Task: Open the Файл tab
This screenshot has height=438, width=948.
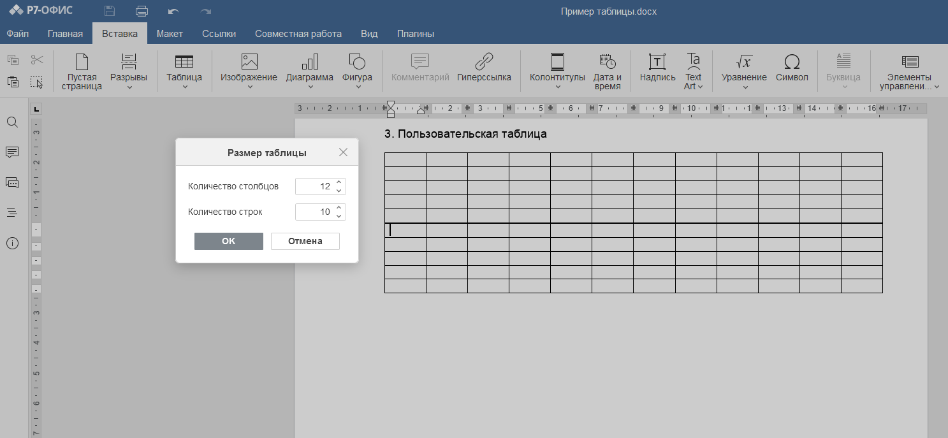Action: (x=17, y=34)
